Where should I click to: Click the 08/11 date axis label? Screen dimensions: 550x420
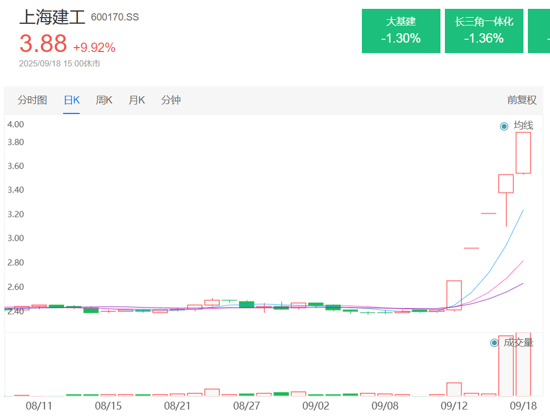(39, 406)
